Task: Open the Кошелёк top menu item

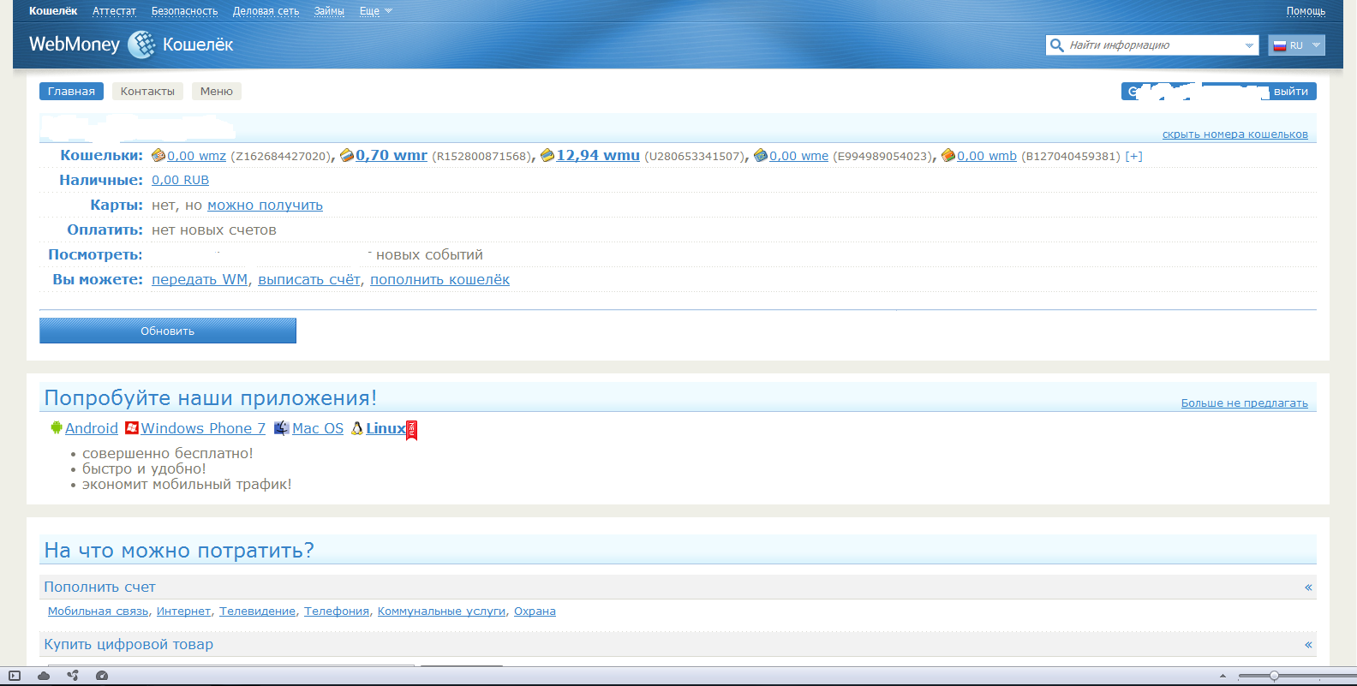Action: tap(53, 11)
